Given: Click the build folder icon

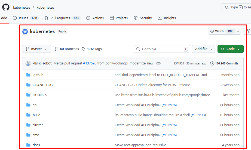Looking at the screenshot, I should pyautogui.click(x=28, y=115).
